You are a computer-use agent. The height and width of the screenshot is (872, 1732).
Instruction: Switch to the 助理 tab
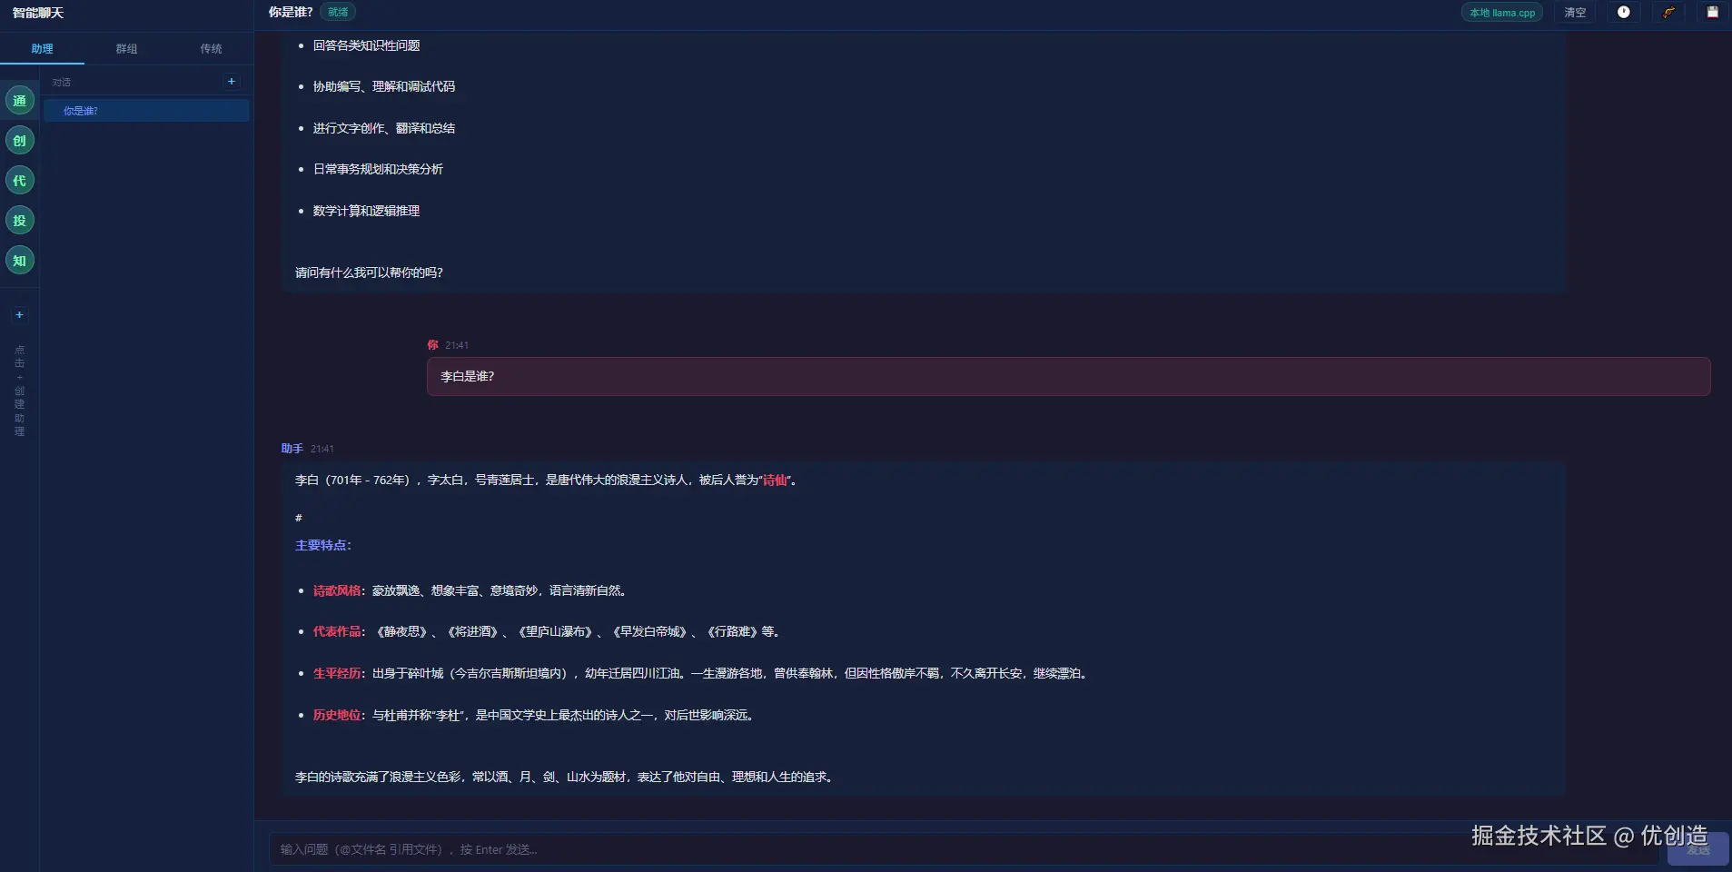42,49
